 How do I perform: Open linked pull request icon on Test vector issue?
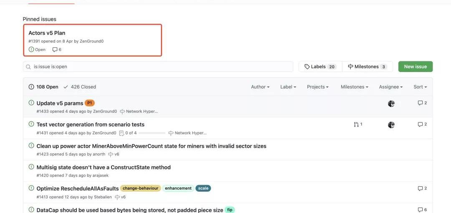click(356, 124)
